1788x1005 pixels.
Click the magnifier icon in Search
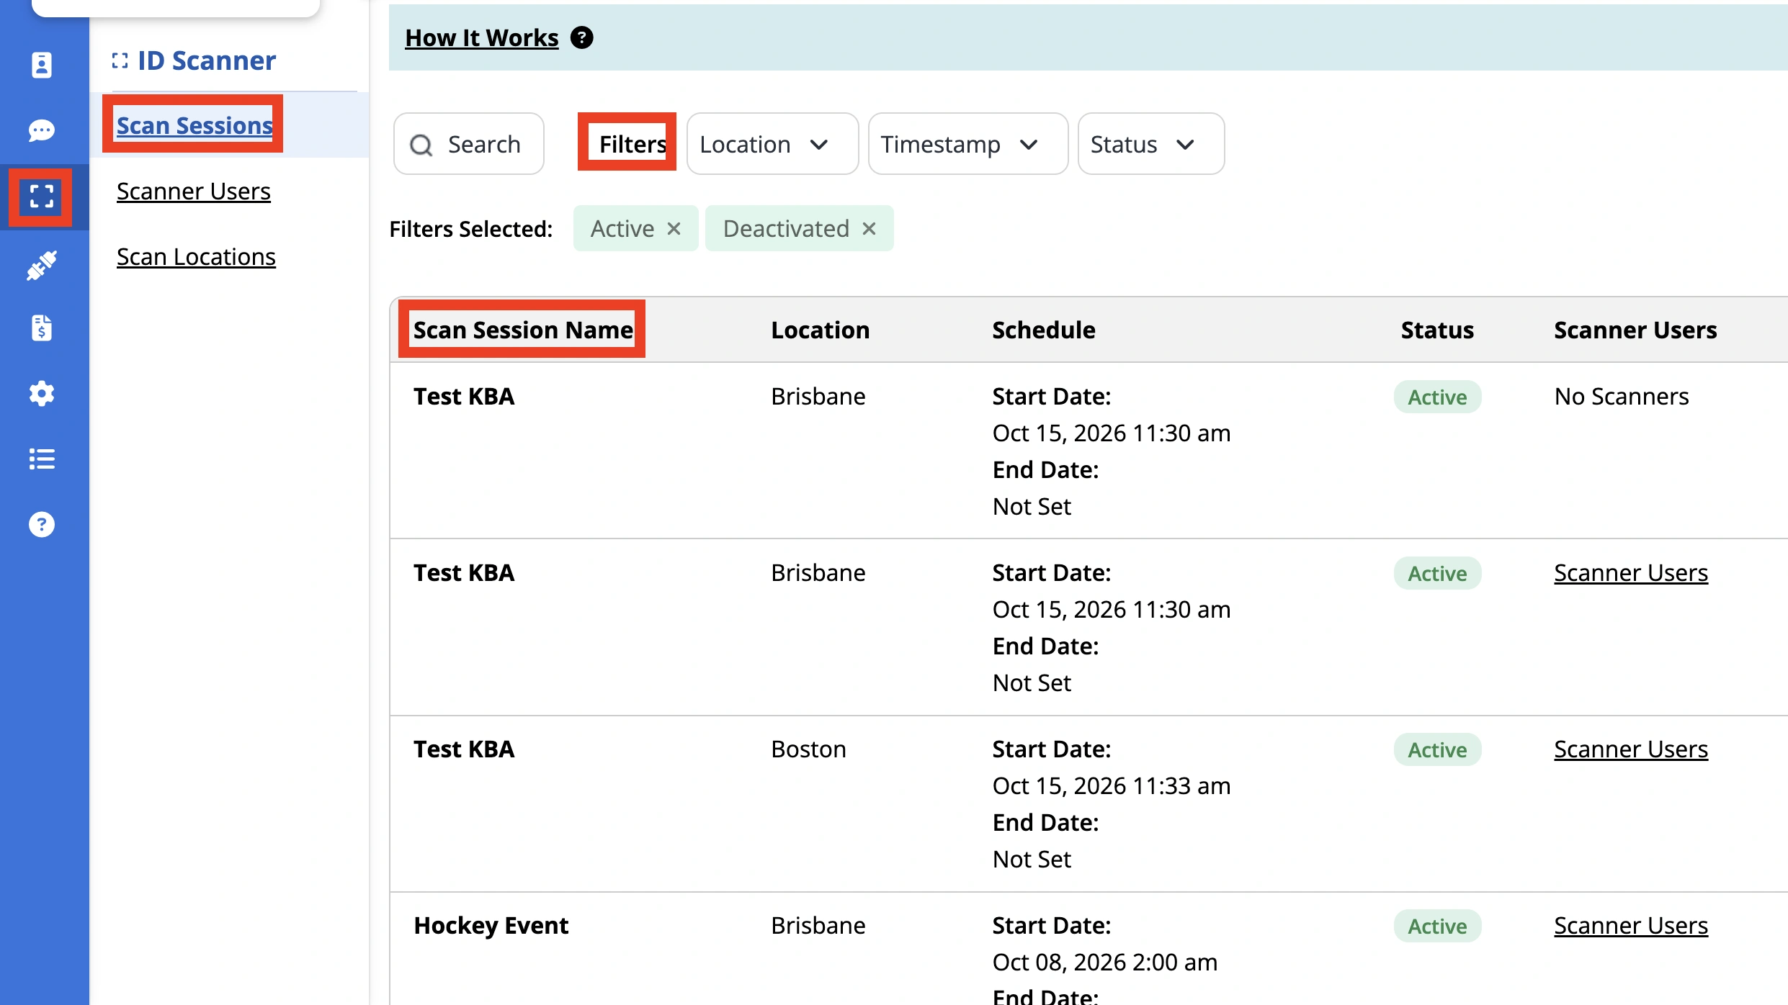tap(421, 145)
